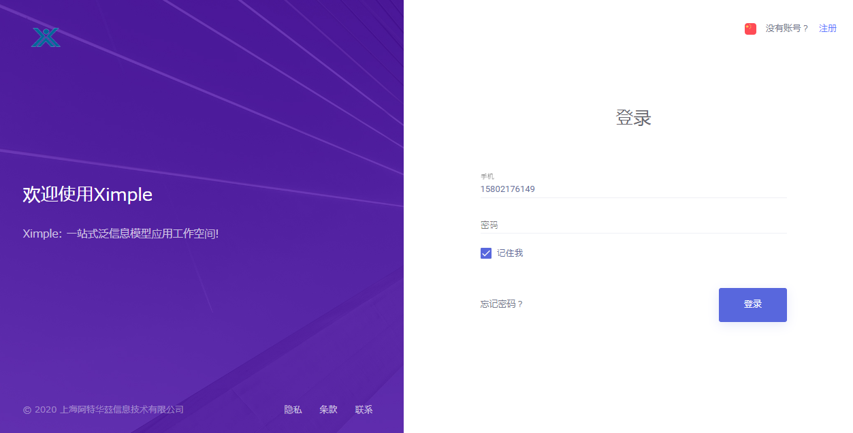Click the Ximple X logo
853x433 pixels.
[x=46, y=37]
